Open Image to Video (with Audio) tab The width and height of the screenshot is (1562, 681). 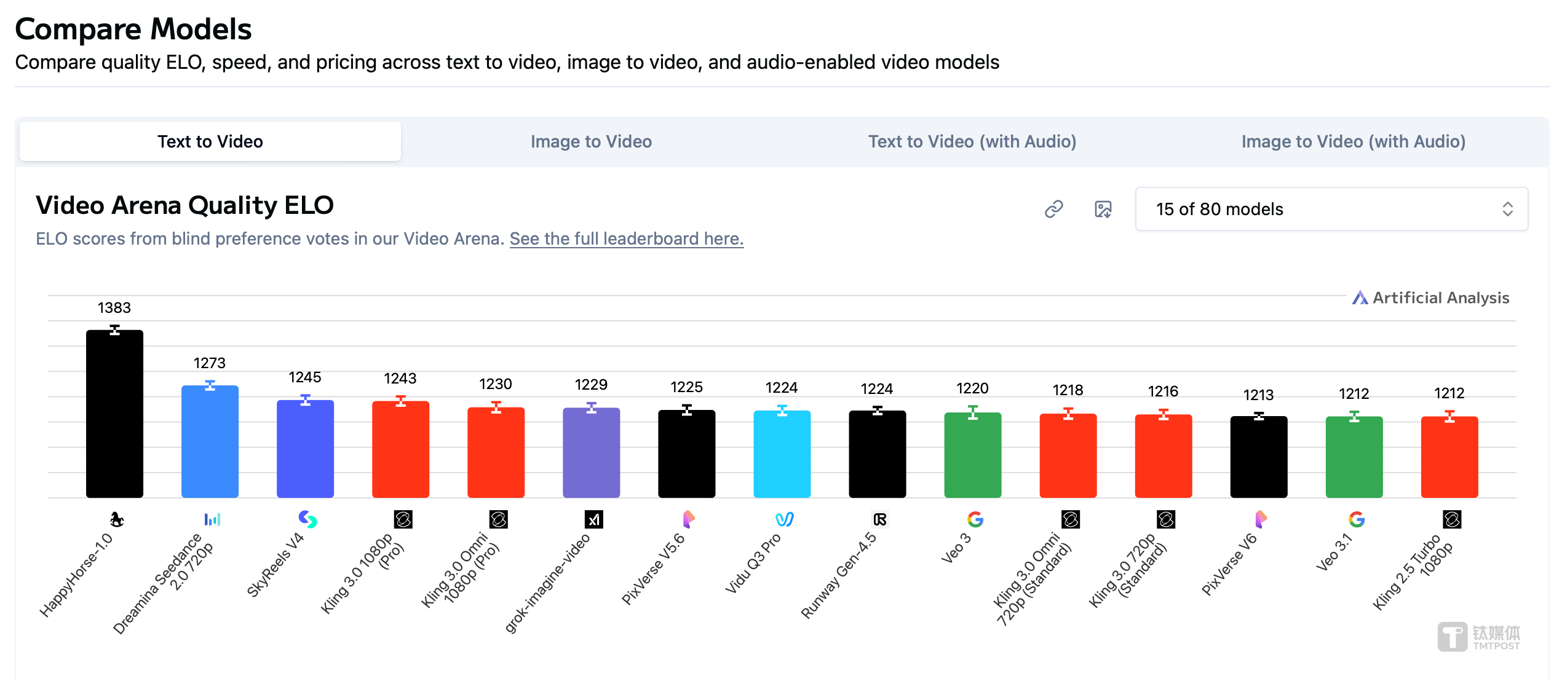(1353, 141)
